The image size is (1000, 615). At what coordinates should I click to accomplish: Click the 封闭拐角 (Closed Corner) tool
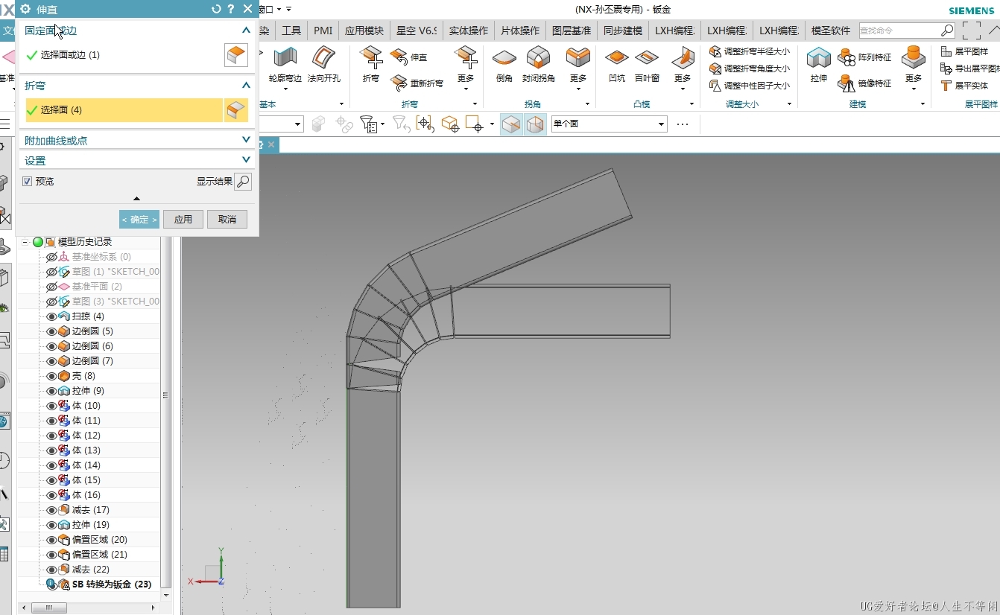pos(538,63)
